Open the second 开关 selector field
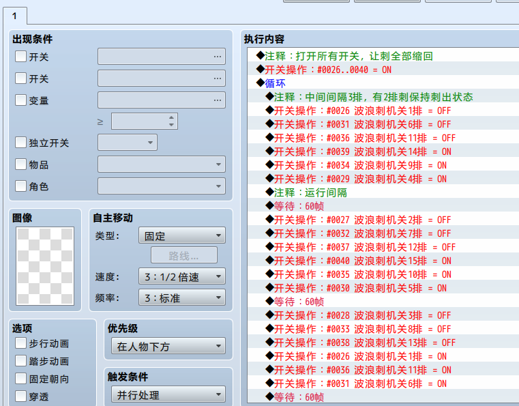 click(x=162, y=78)
